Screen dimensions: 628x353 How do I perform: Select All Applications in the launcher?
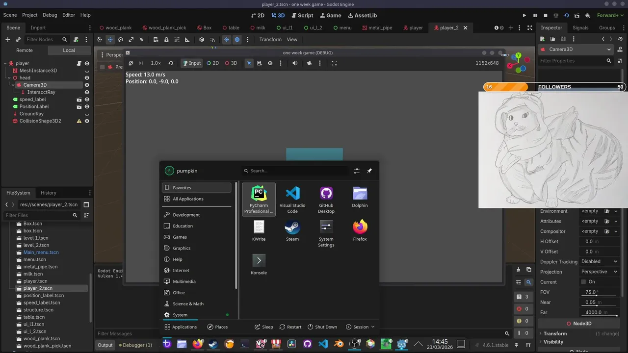tap(196, 199)
